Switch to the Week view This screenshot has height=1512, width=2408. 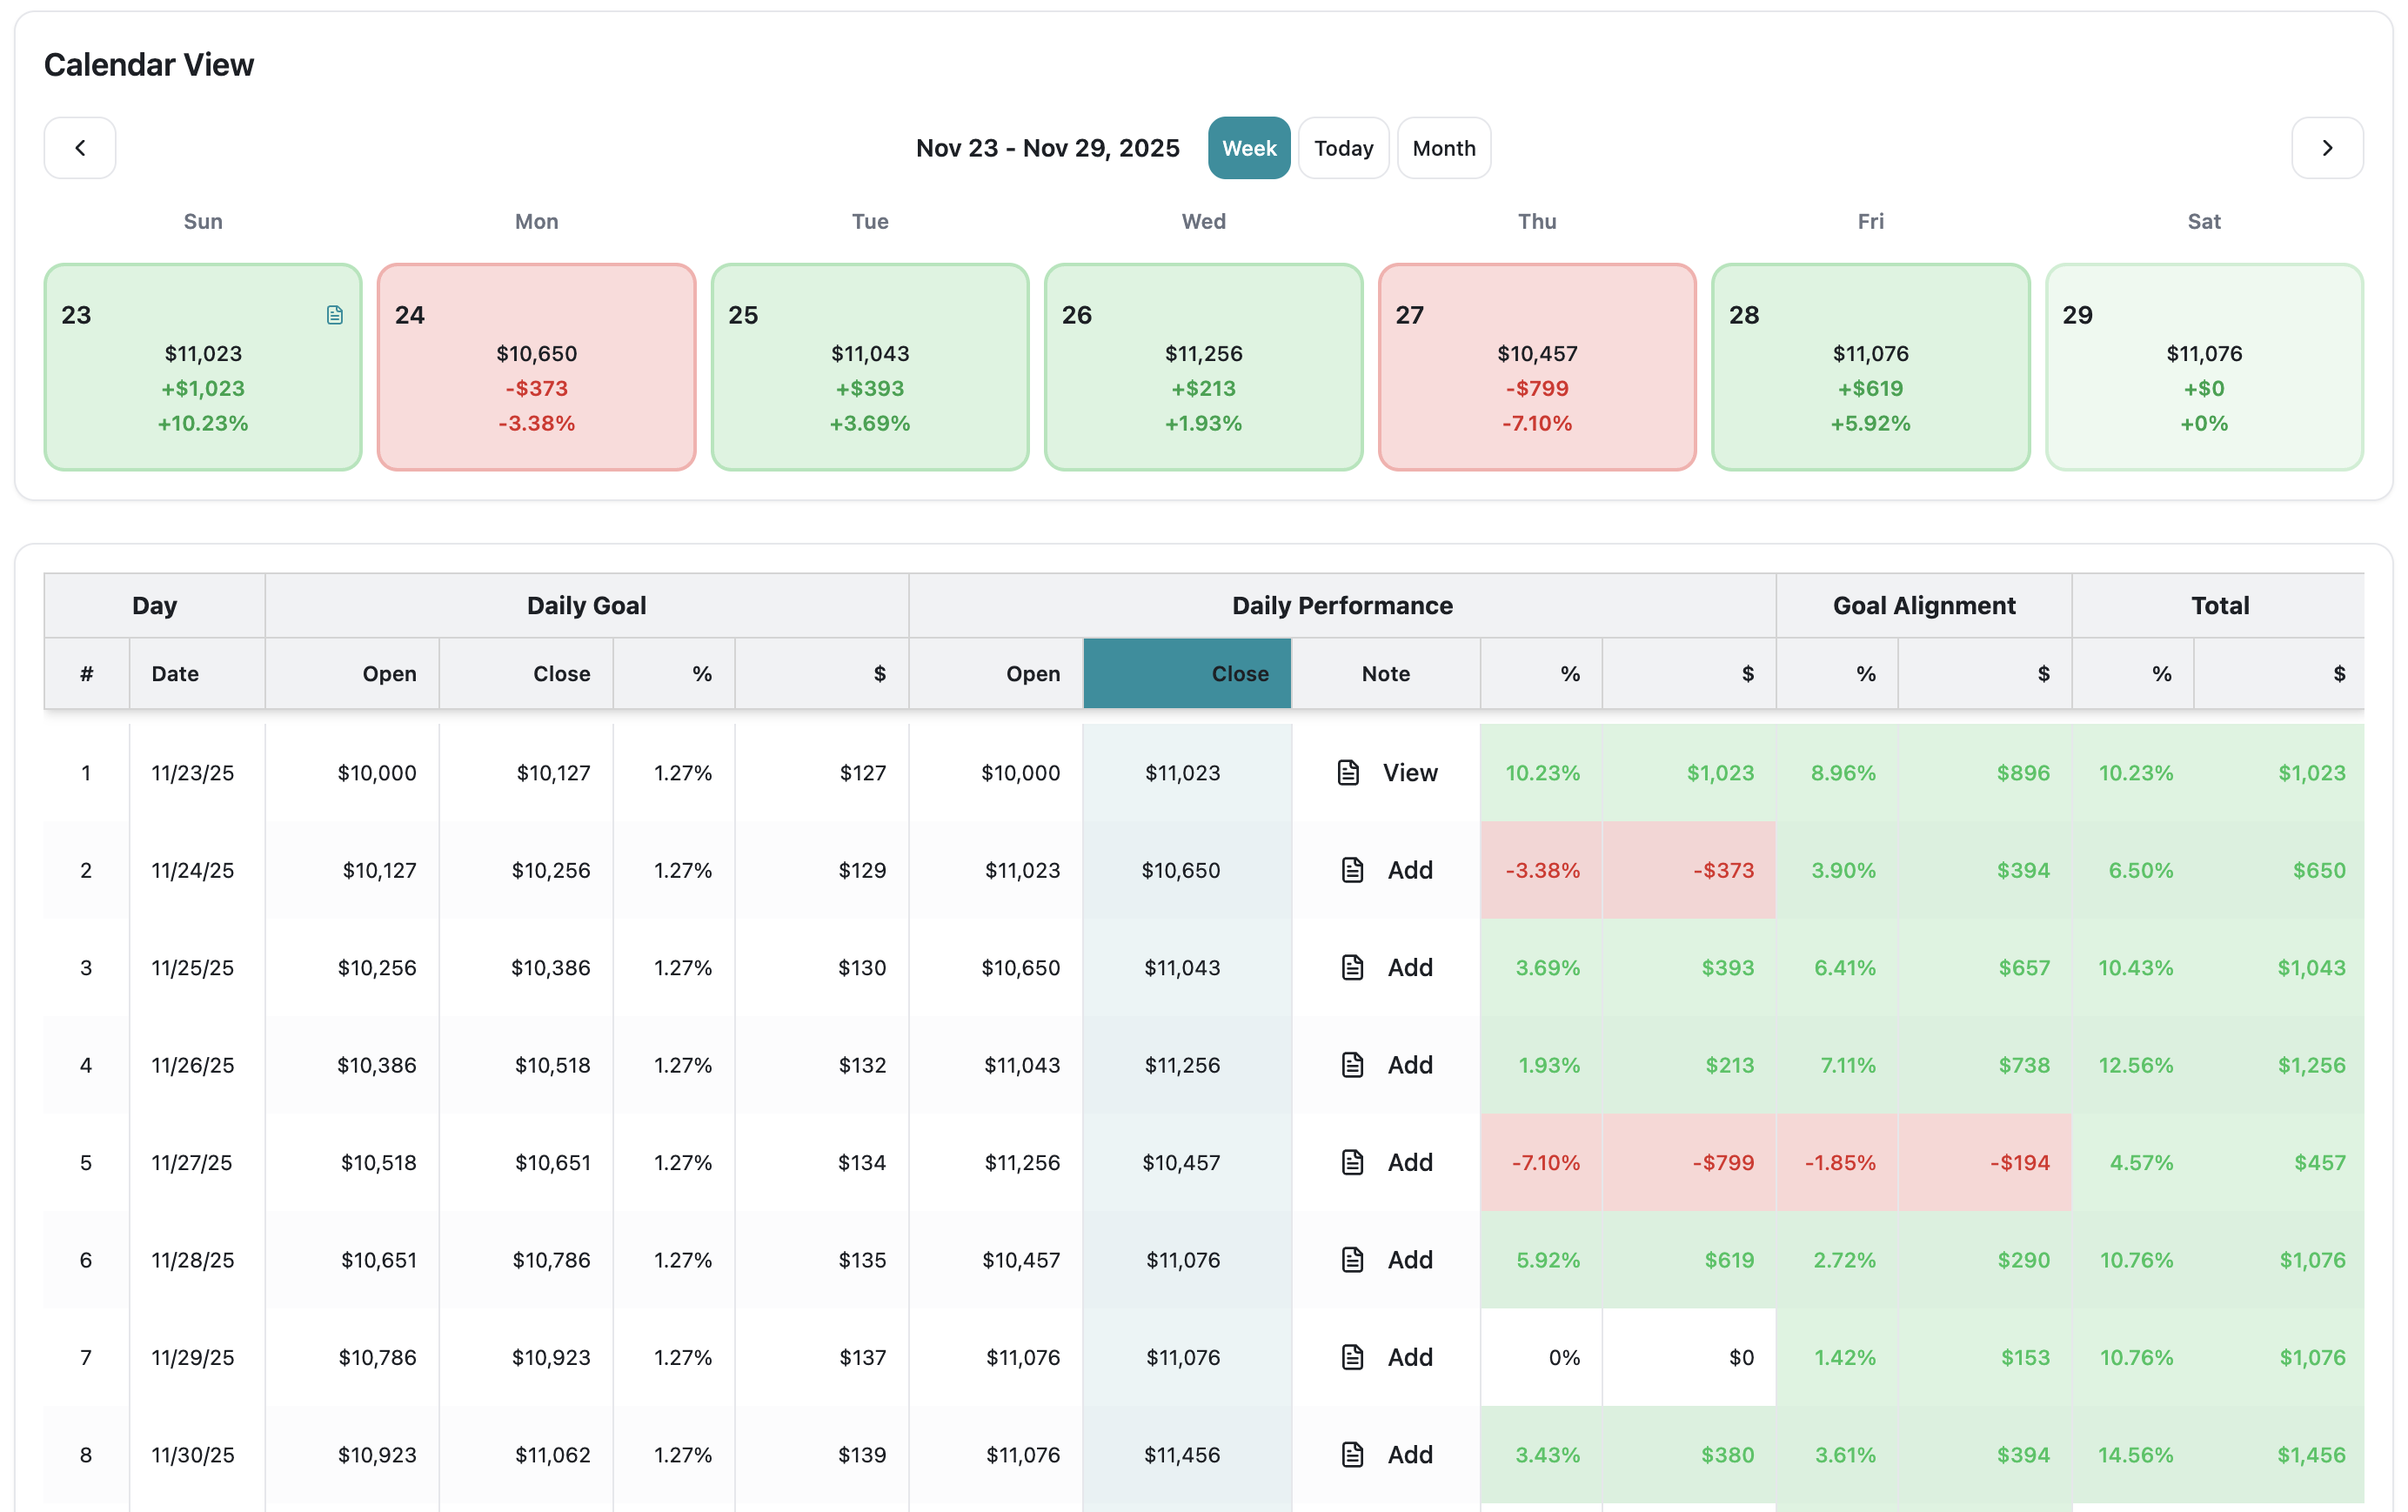(1248, 148)
